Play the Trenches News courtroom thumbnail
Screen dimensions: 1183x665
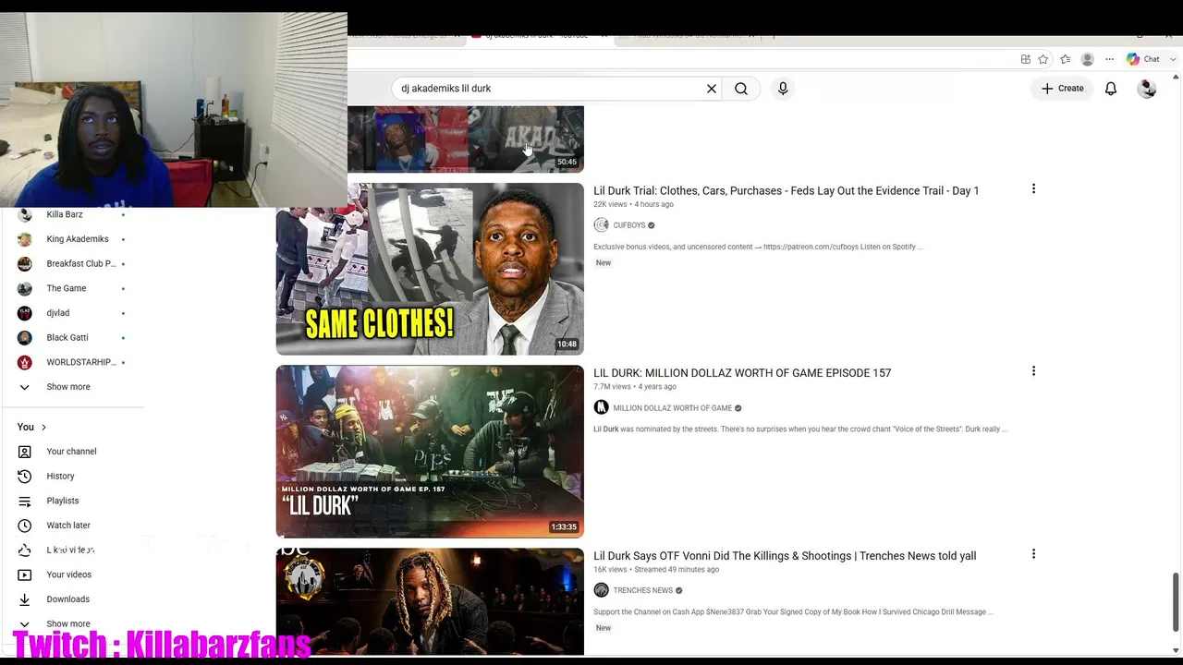(430, 601)
